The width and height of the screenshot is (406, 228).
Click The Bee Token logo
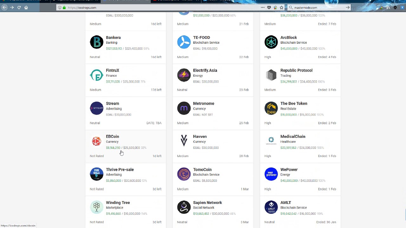(271, 108)
